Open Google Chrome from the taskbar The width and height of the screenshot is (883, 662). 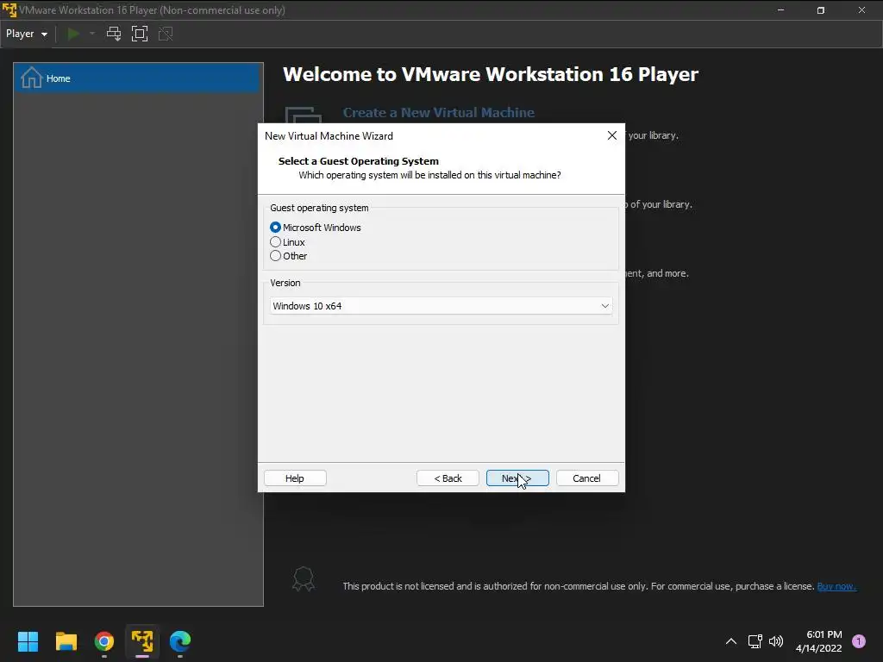(x=104, y=641)
